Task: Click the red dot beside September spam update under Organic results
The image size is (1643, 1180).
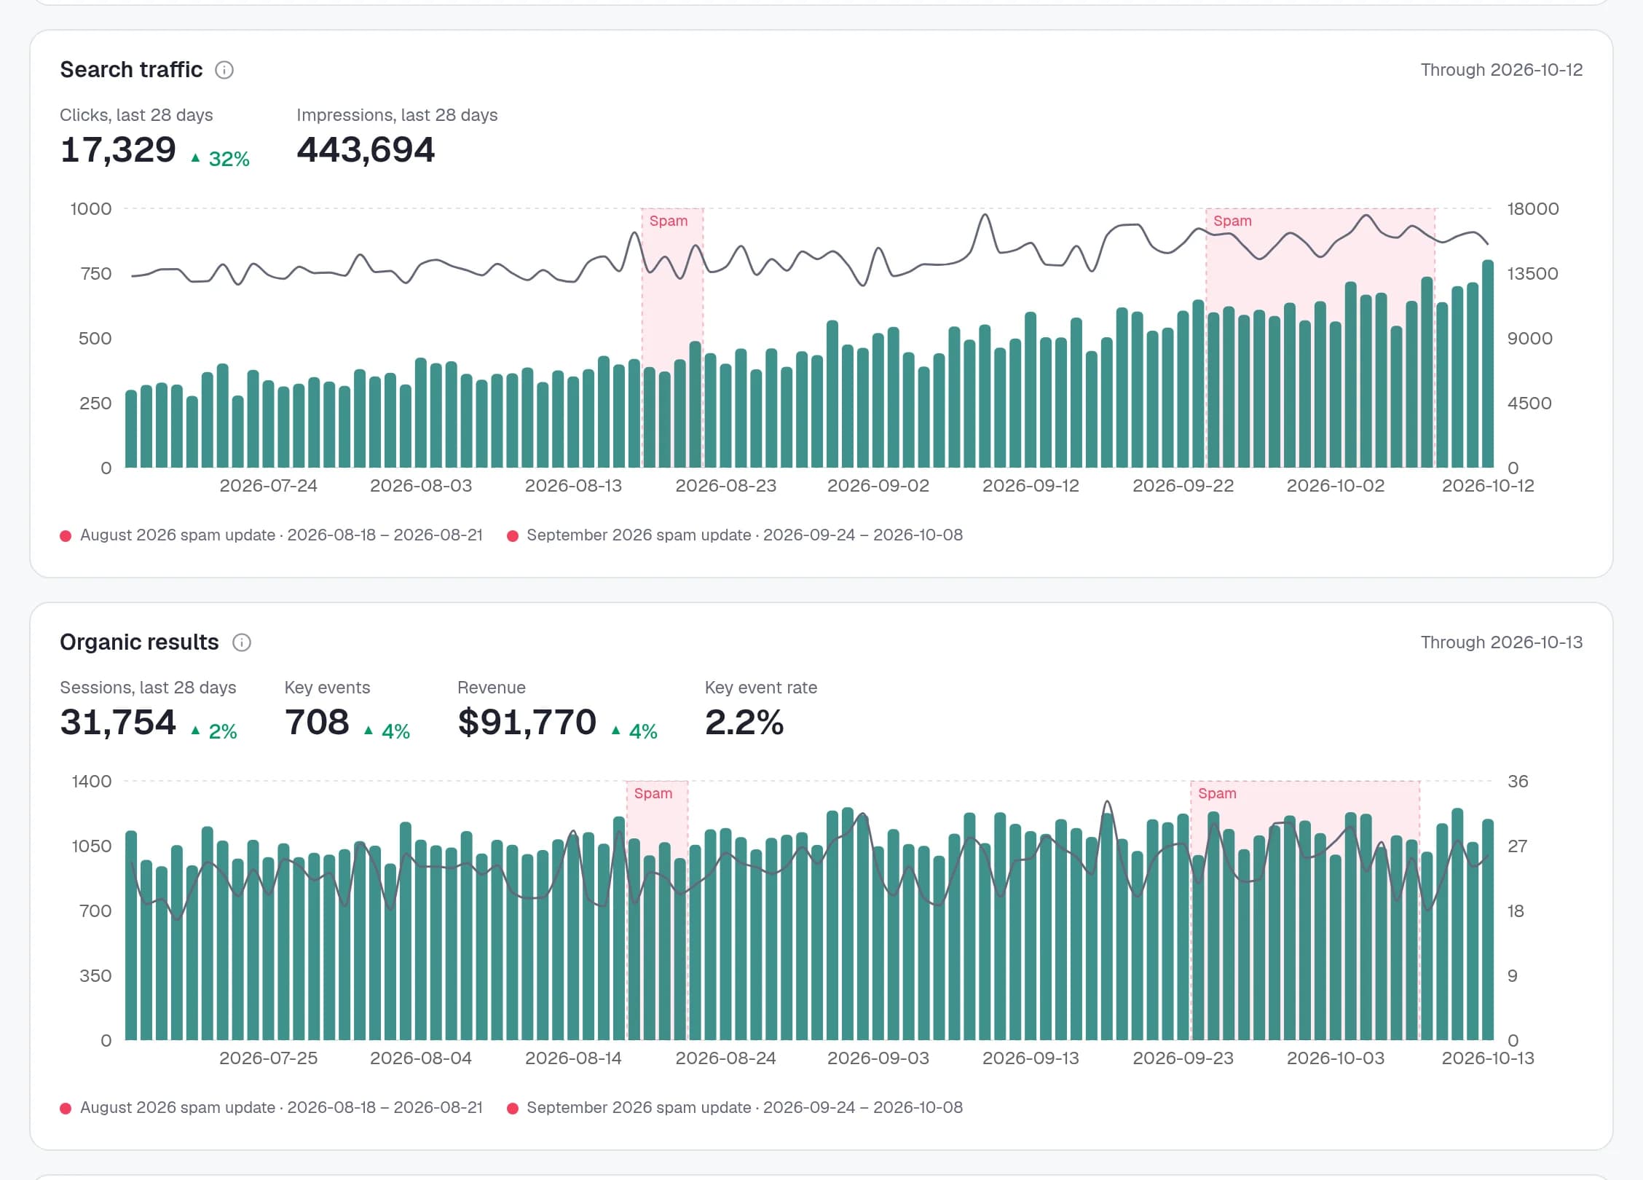Action: click(513, 1109)
